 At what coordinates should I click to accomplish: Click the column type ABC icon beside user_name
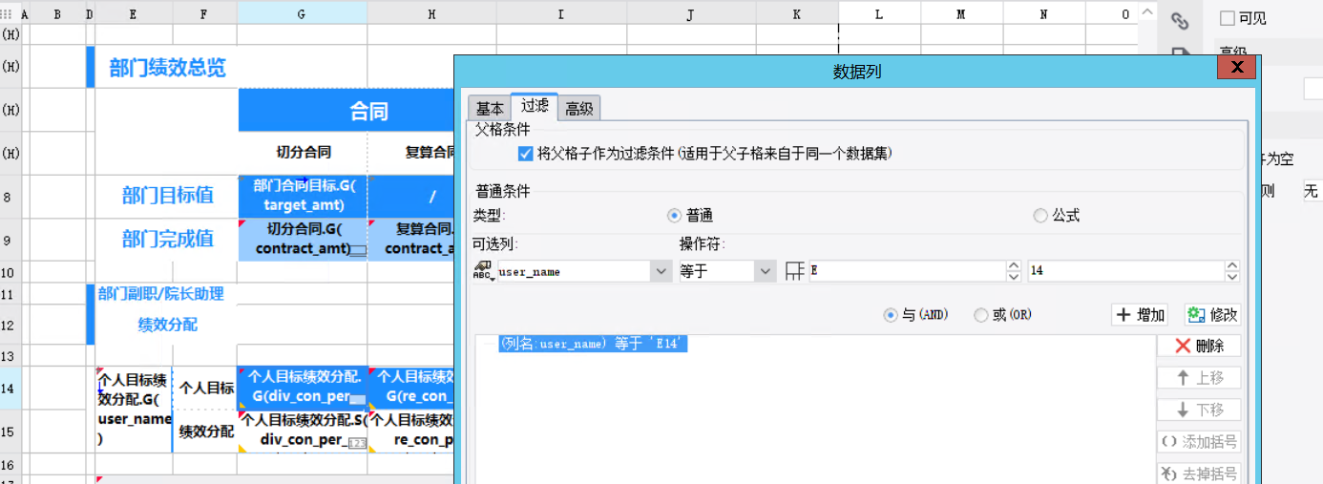click(482, 271)
